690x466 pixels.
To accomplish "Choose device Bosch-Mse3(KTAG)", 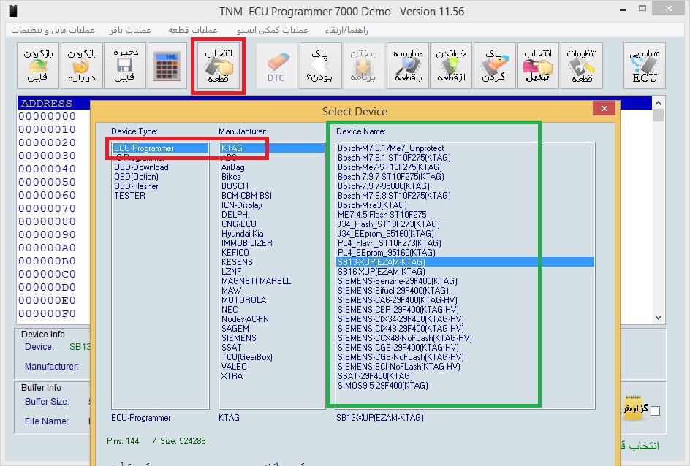I will tap(372, 205).
